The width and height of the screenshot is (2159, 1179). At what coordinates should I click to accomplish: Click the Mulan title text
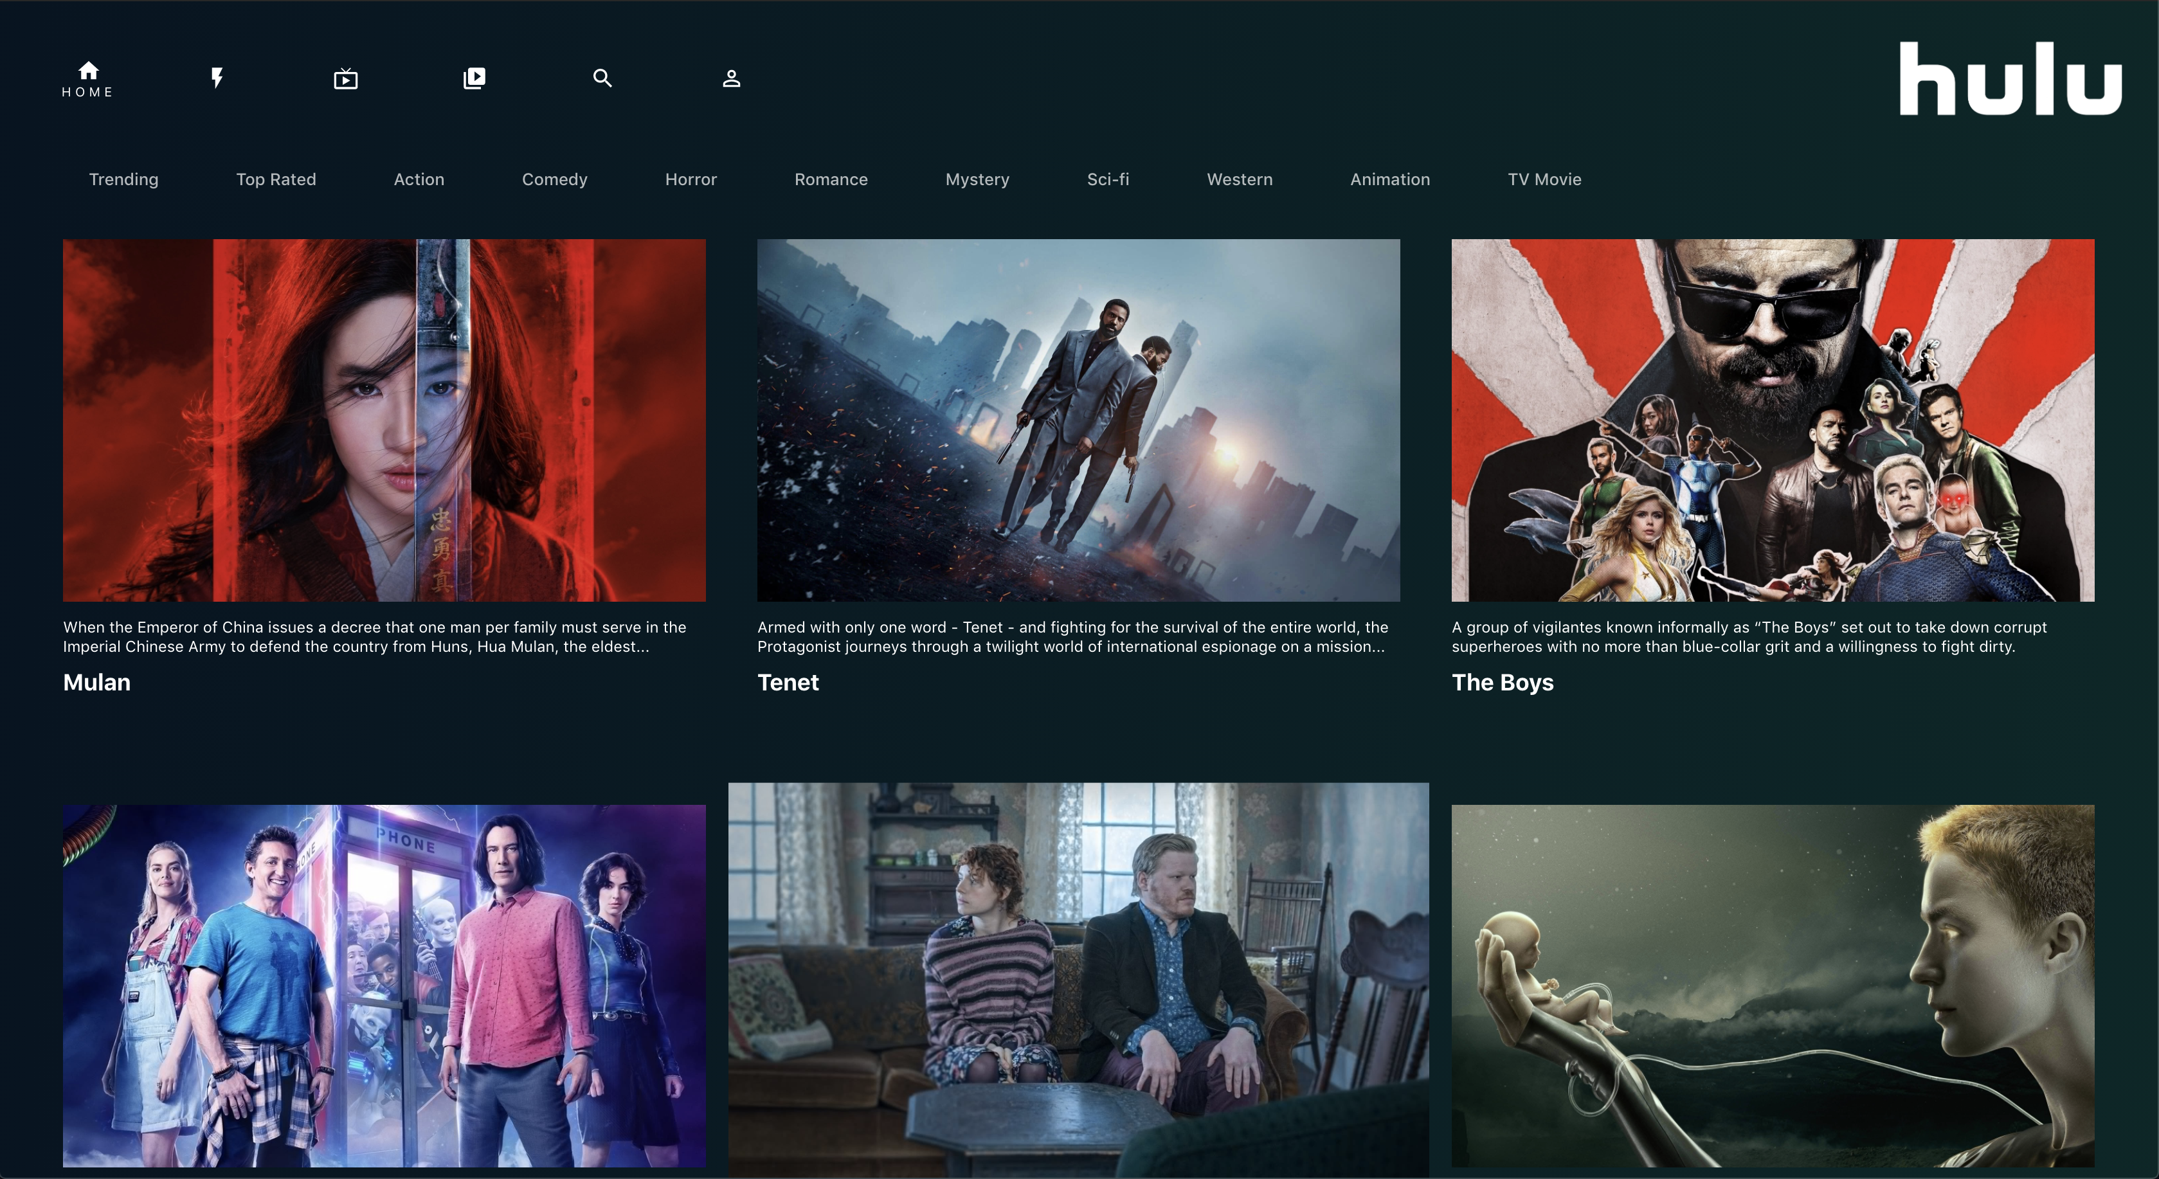[97, 682]
